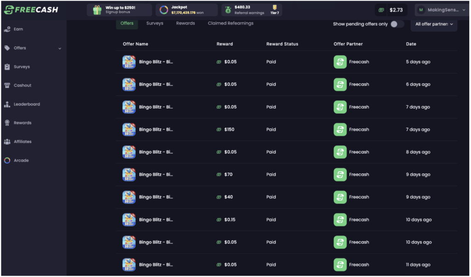View the Leaderboard via its sidebar icon
Image resolution: width=471 pixels, height=277 pixels.
(x=6, y=104)
